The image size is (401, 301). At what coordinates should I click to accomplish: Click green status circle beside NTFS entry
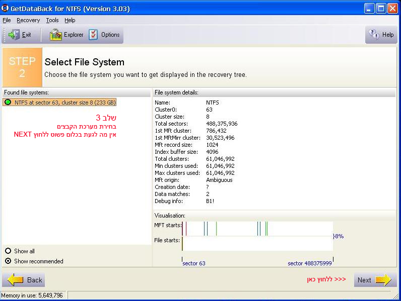click(8, 103)
